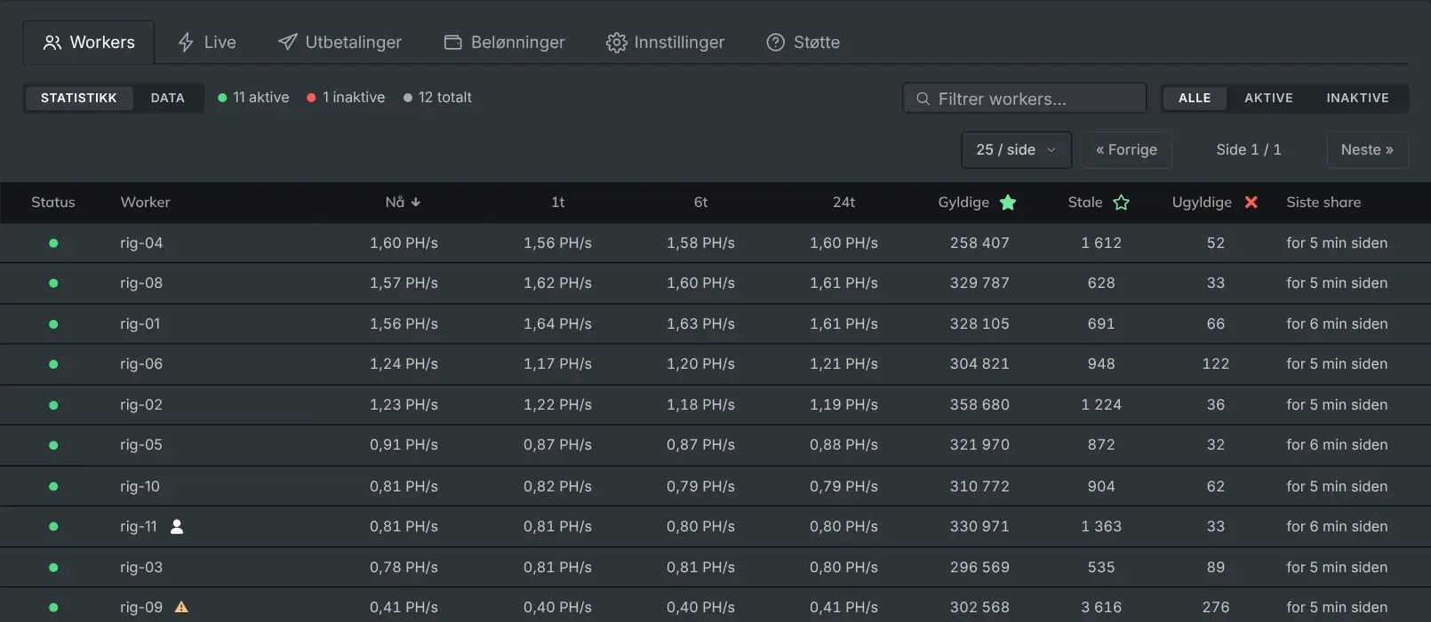This screenshot has height=622, width=1431.
Task: Select worker rig-03
Action: 141,568
